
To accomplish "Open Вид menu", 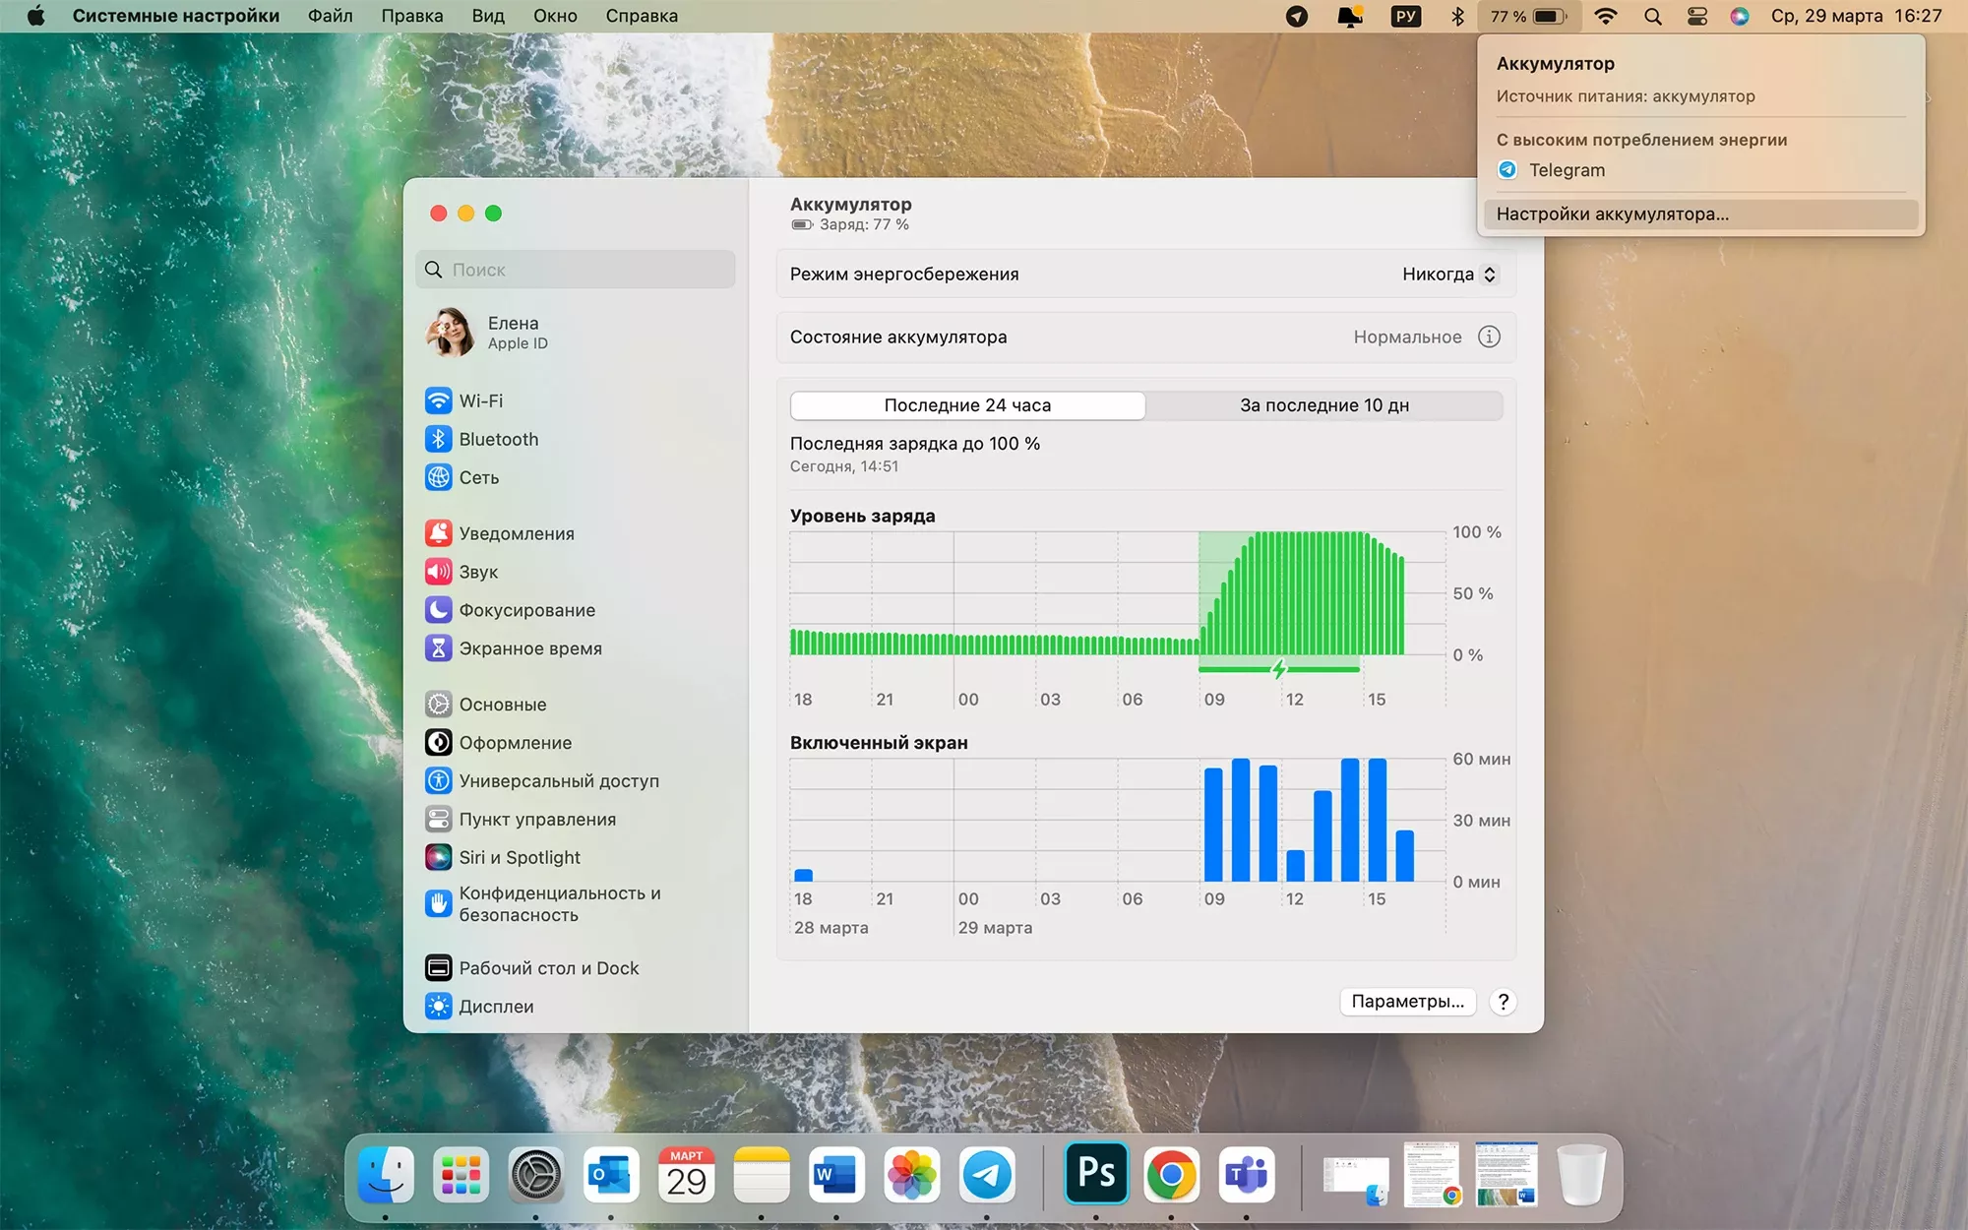I will (x=488, y=16).
